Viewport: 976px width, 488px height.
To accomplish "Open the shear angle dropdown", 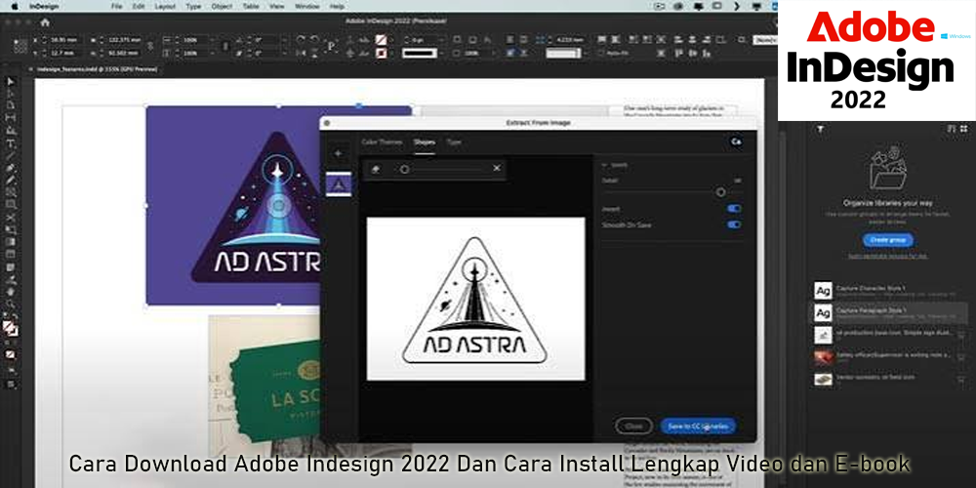I will [x=282, y=53].
